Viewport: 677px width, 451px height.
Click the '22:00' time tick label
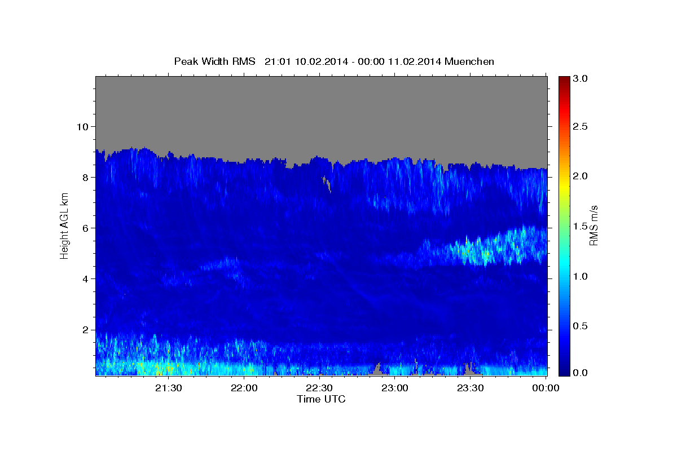point(244,388)
